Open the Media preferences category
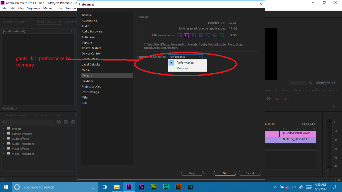342x192 pixels. click(107, 70)
